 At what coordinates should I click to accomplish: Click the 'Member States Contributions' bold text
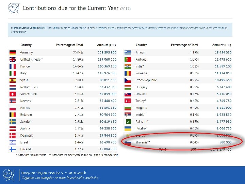tap(28, 28)
